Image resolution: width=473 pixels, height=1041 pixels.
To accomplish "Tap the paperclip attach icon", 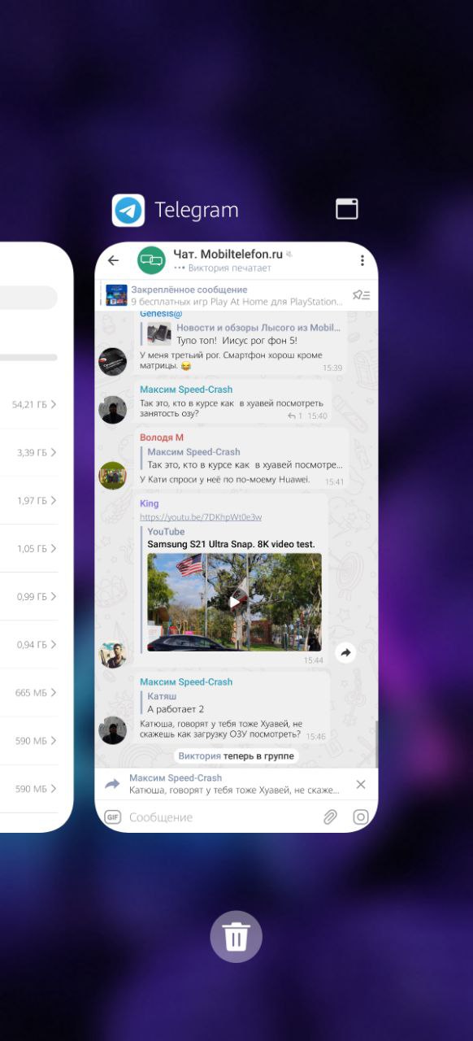I will (330, 817).
